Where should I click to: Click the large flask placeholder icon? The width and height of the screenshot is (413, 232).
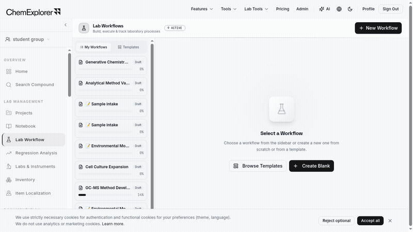point(281,109)
